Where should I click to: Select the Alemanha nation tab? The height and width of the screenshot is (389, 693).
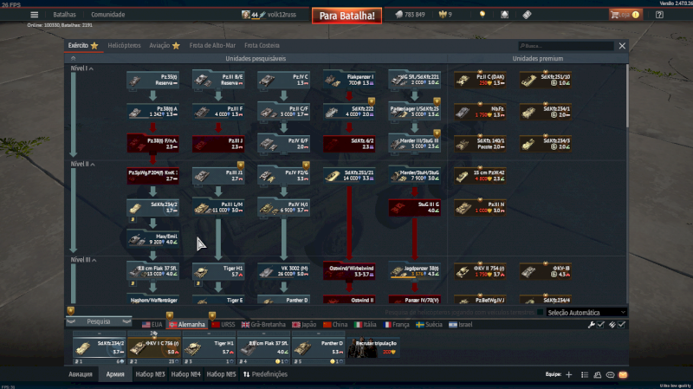(x=187, y=325)
